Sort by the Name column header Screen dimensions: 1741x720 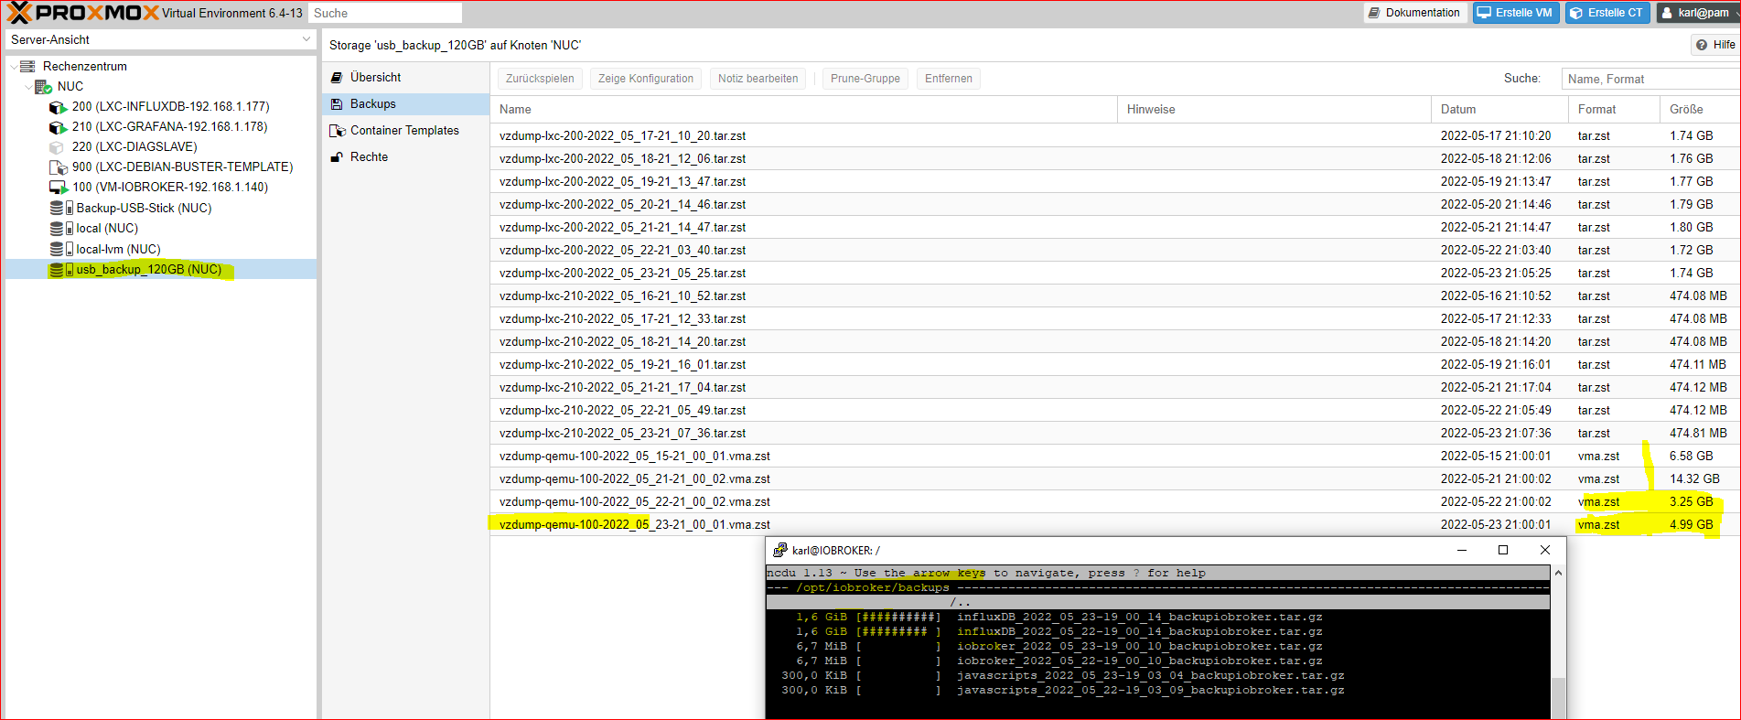[803, 109]
